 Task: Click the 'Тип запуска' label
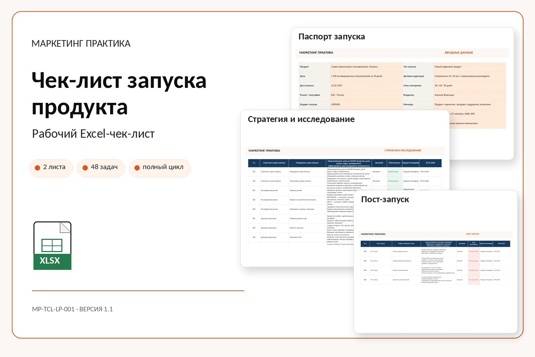(410, 67)
